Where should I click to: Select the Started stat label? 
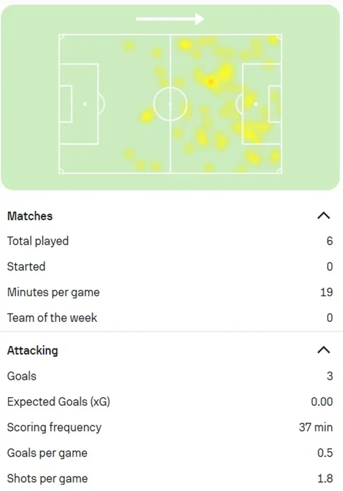26,267
